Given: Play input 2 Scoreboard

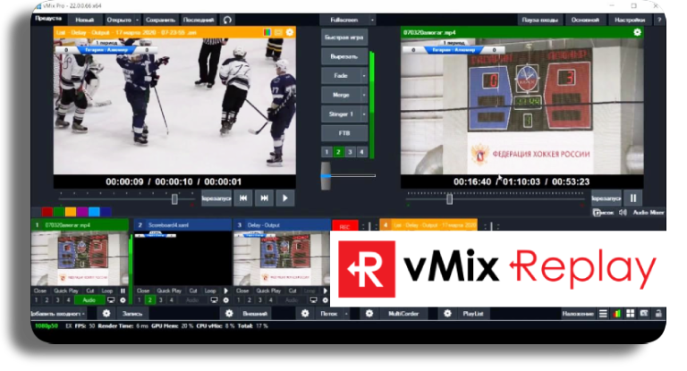Looking at the screenshot, I should coord(226,291).
